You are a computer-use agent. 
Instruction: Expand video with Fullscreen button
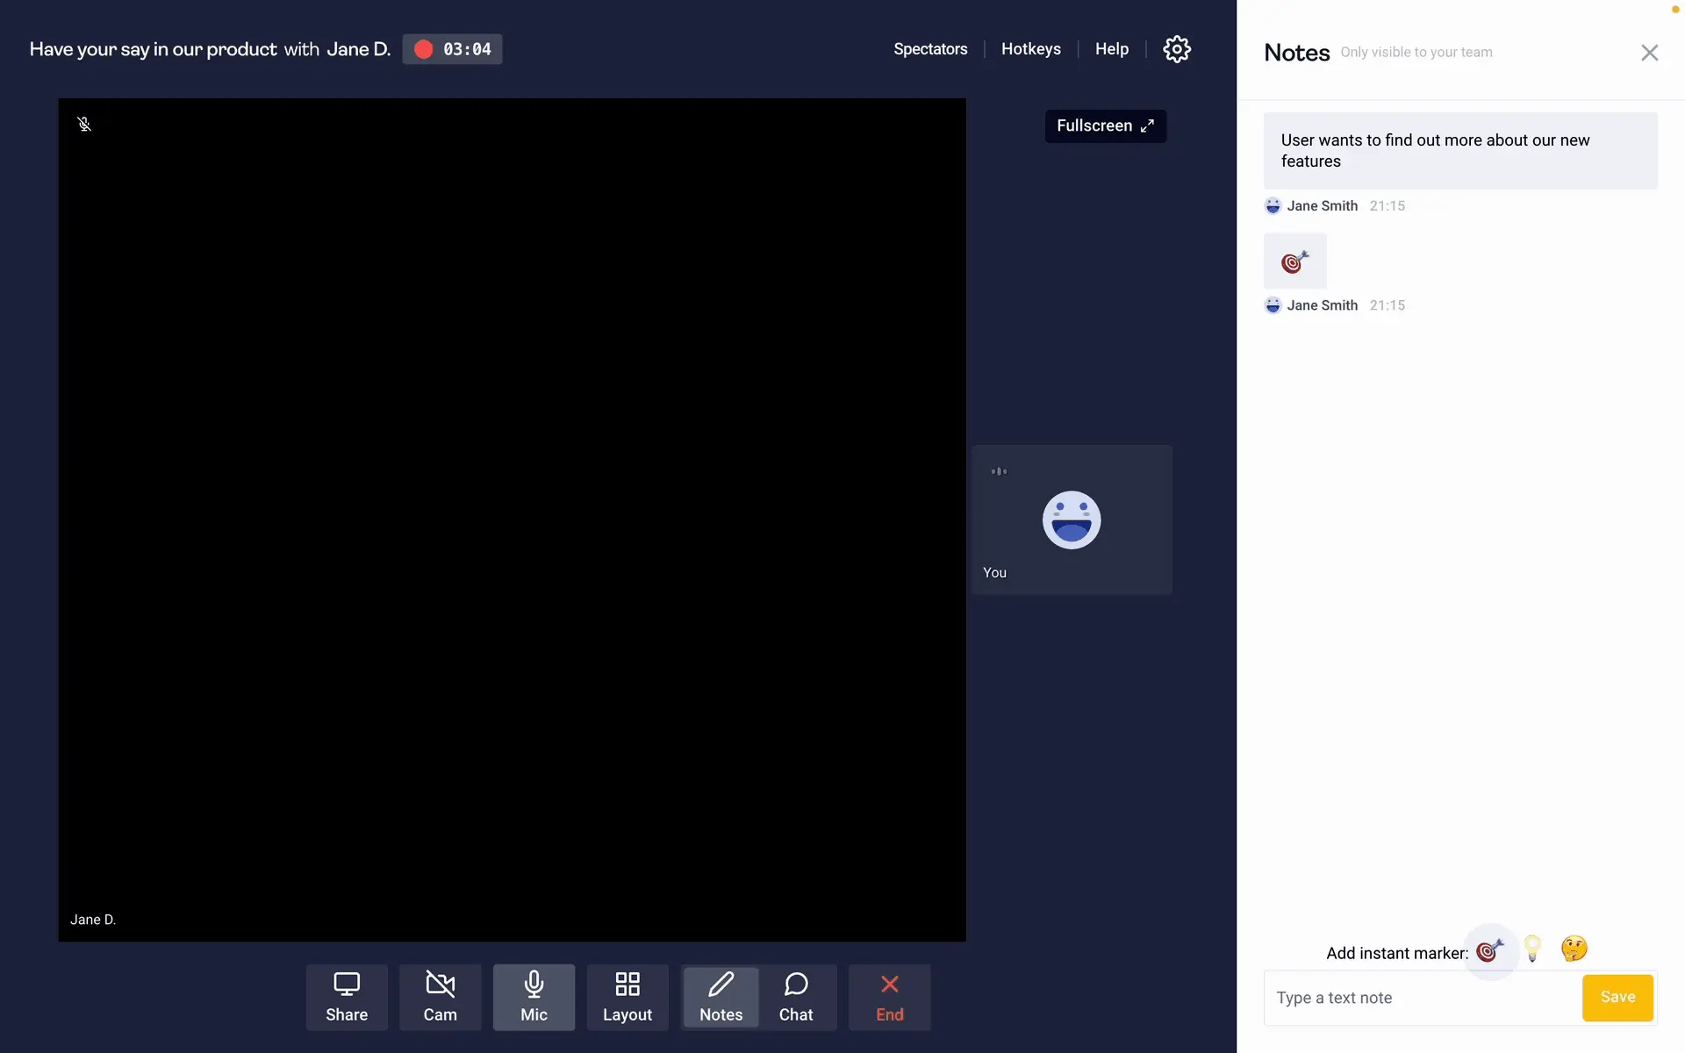coord(1105,126)
